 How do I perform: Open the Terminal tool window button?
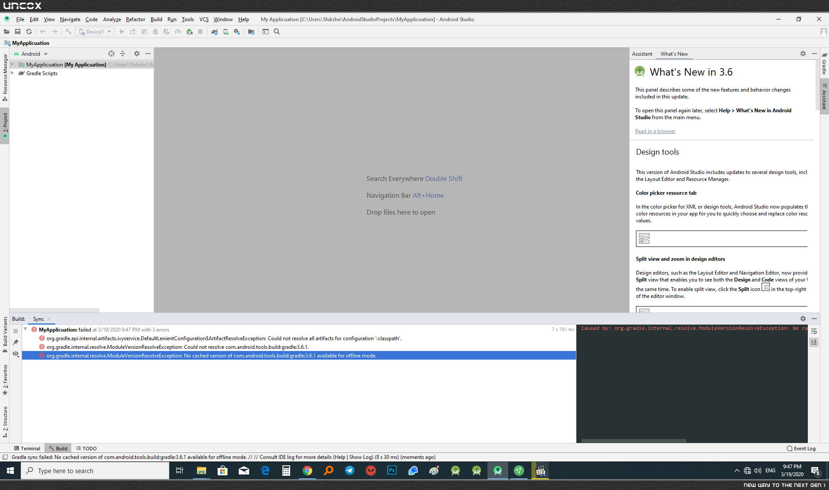(x=27, y=448)
